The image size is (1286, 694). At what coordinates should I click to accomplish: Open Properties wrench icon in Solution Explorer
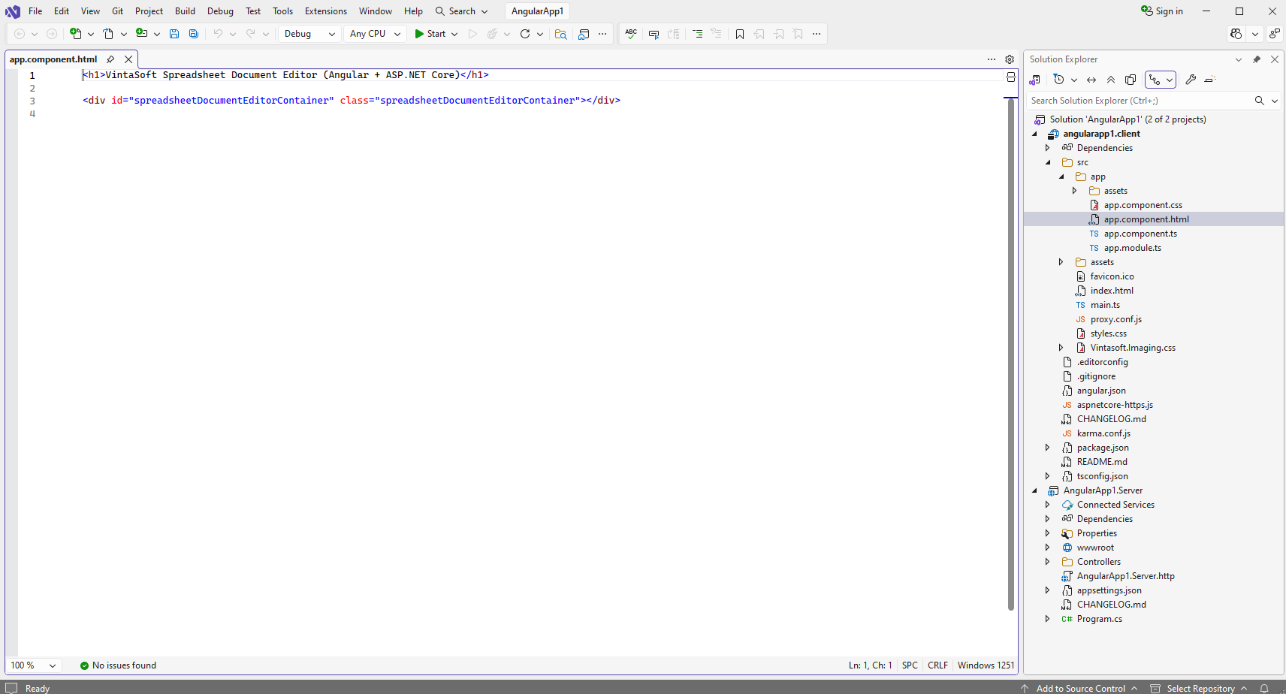1191,80
